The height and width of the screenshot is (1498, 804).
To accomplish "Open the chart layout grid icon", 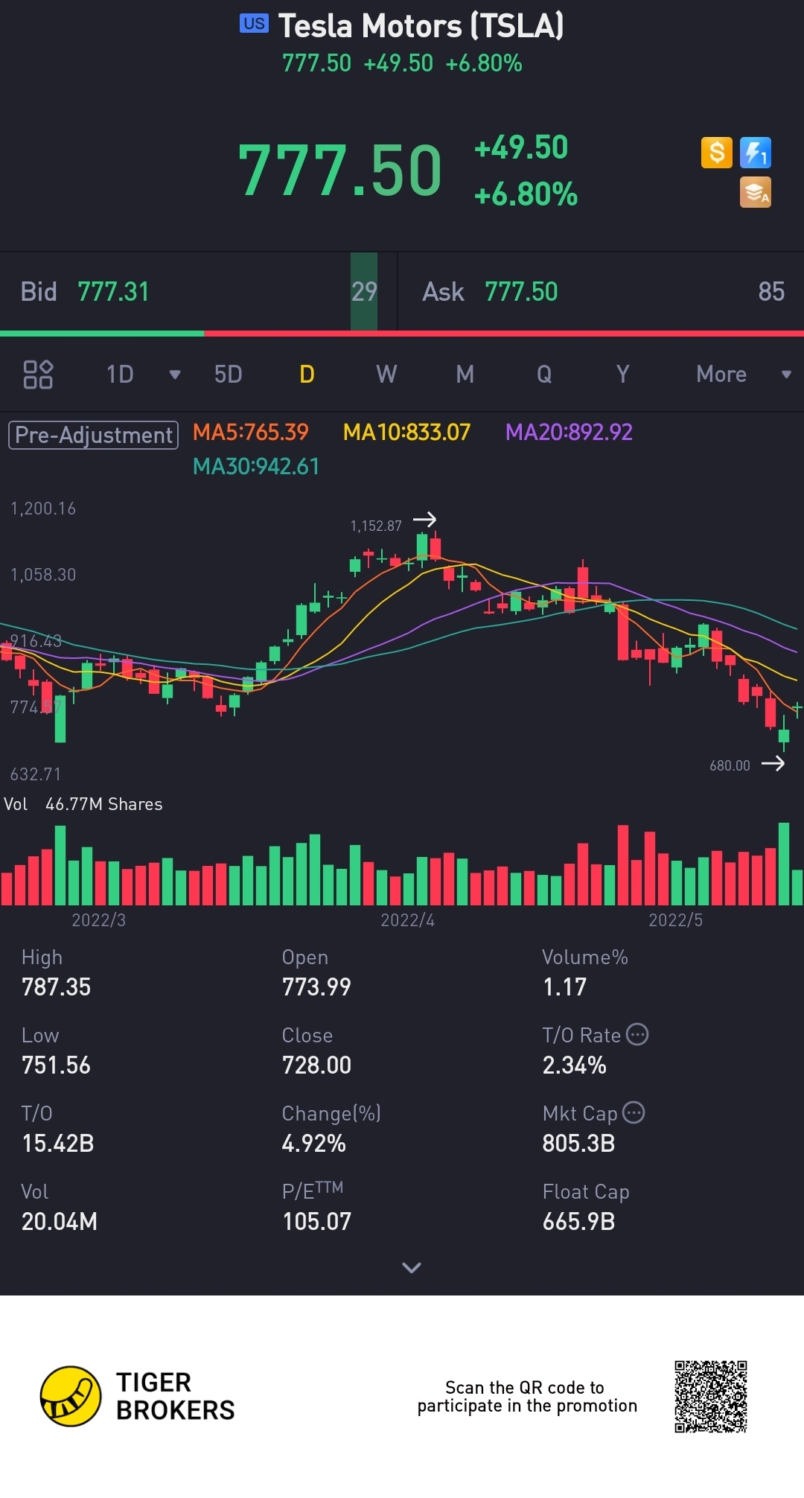I will (38, 374).
